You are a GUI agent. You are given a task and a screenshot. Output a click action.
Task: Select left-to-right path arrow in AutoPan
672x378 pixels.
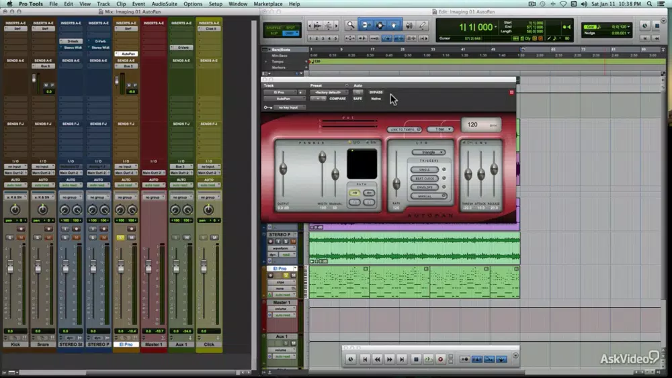point(354,193)
